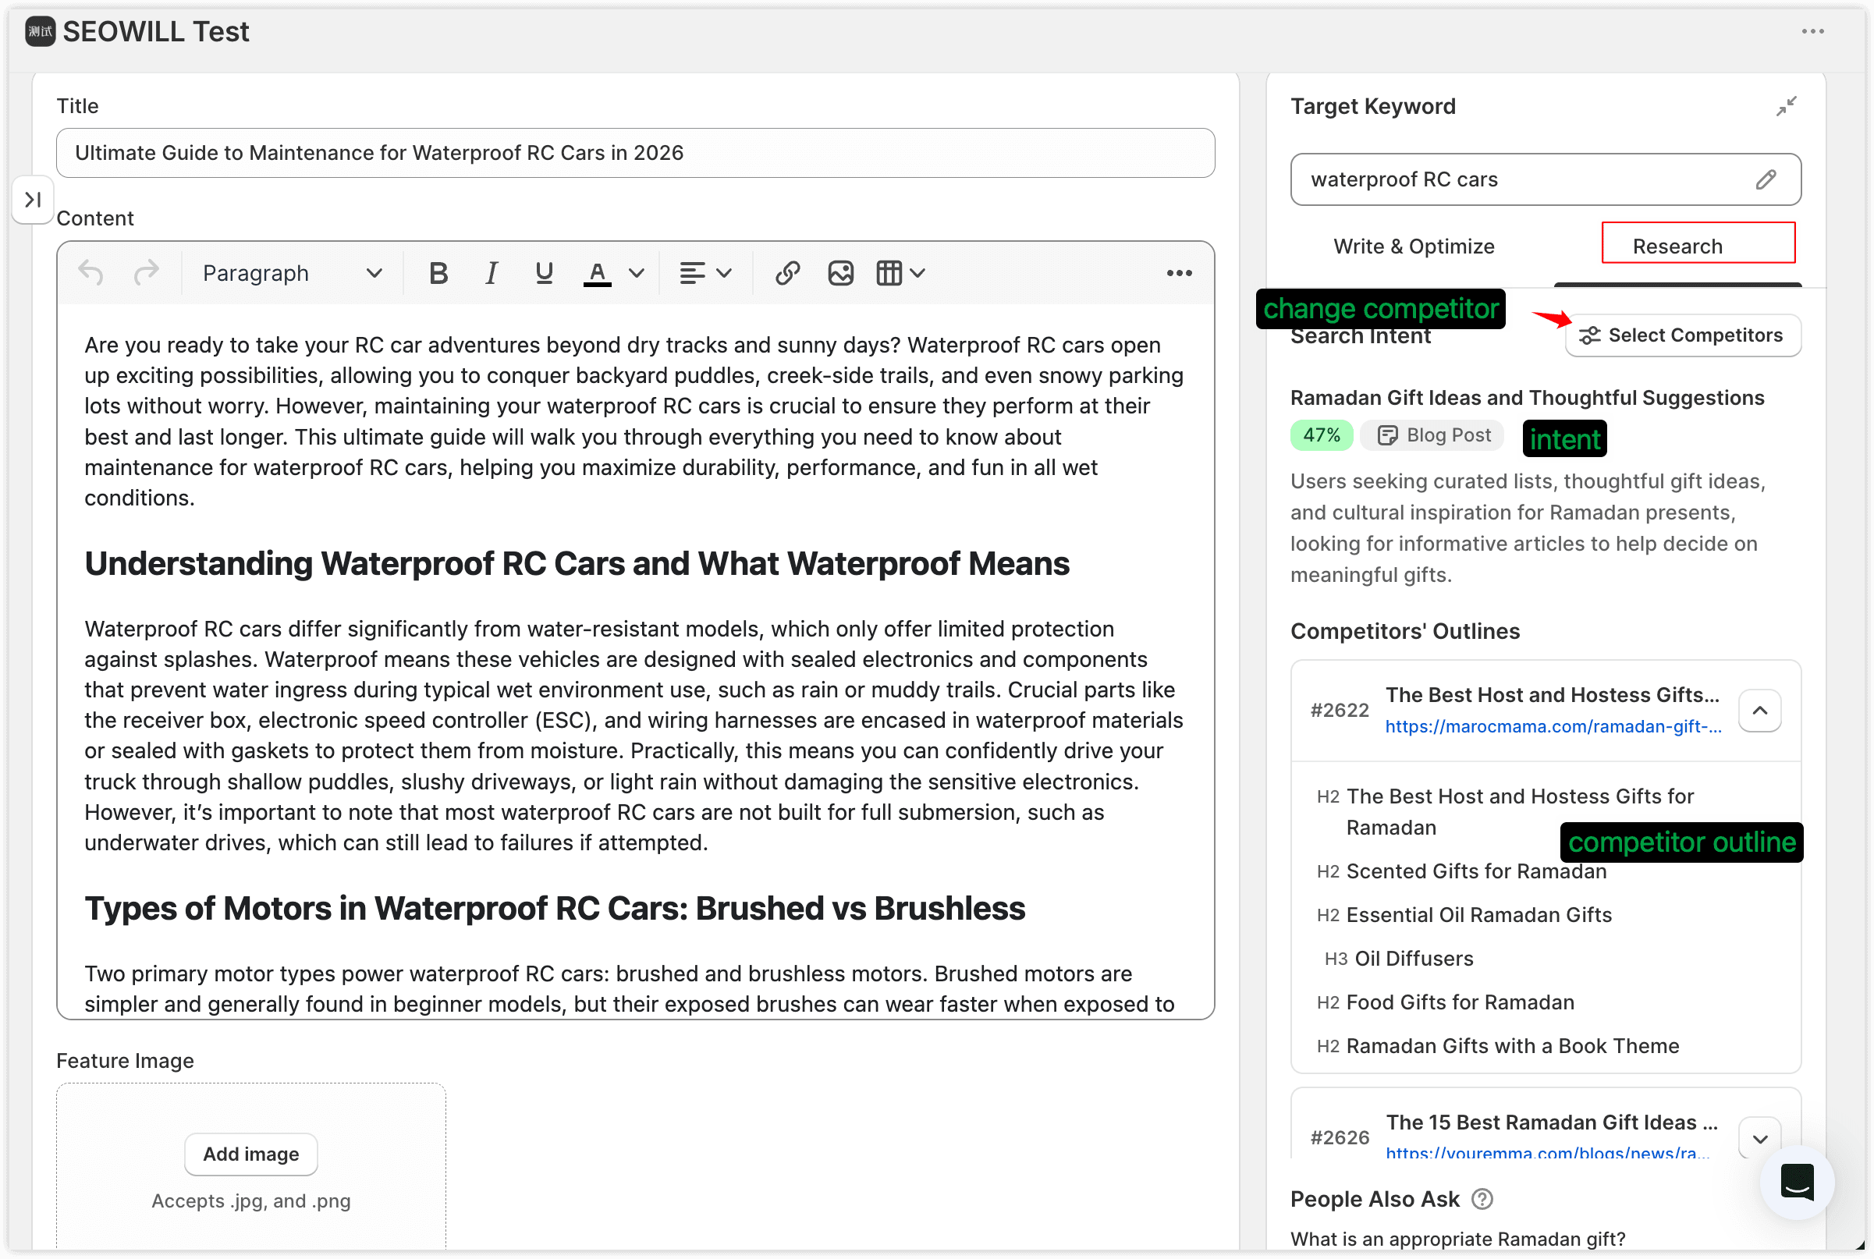This screenshot has width=1874, height=1259.
Task: Click the People Also Ask help icon
Action: [1482, 1198]
